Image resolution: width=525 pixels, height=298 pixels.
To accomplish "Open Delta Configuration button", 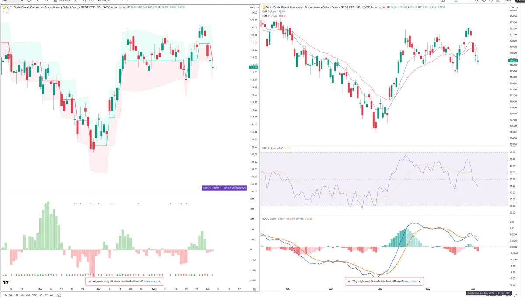I will (234, 188).
